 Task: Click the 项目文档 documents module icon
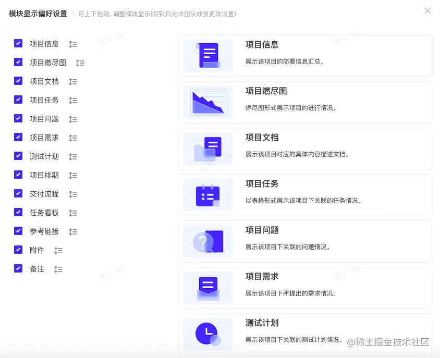pyautogui.click(x=207, y=148)
